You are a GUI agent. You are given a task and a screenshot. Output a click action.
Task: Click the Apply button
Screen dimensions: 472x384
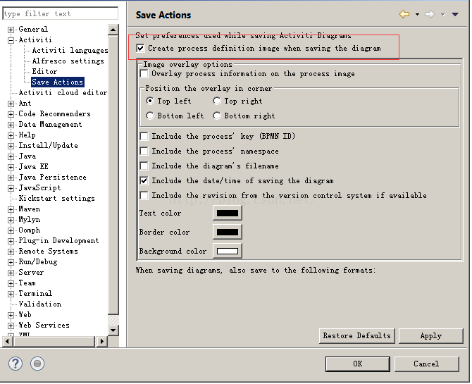point(430,336)
